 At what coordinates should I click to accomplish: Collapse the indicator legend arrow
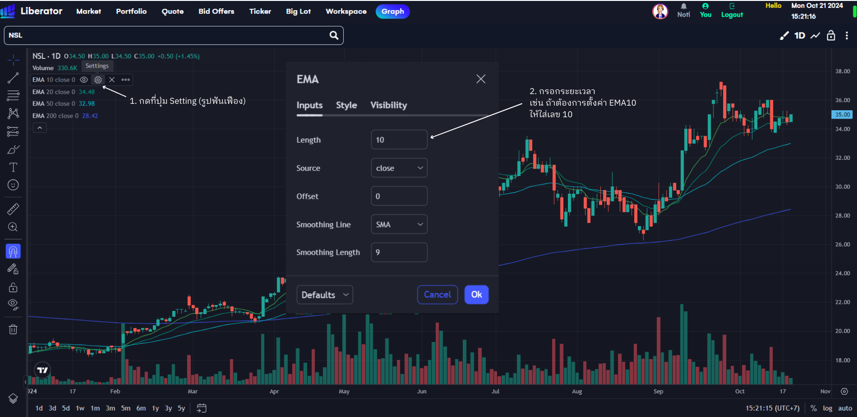tap(40, 128)
